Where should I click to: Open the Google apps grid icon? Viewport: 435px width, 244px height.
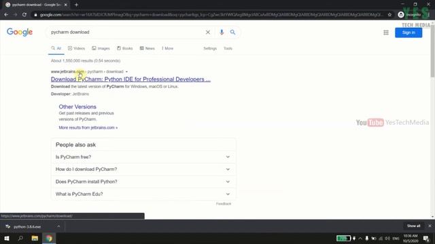(386, 33)
